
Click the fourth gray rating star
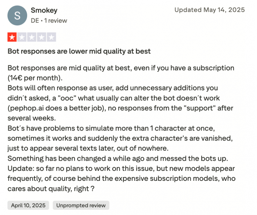41,37
